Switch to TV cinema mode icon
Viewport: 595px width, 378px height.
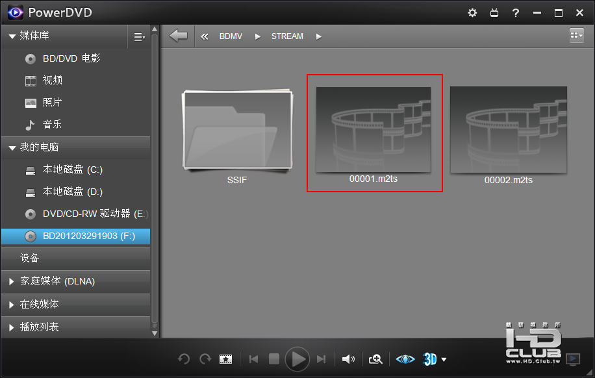pyautogui.click(x=494, y=13)
